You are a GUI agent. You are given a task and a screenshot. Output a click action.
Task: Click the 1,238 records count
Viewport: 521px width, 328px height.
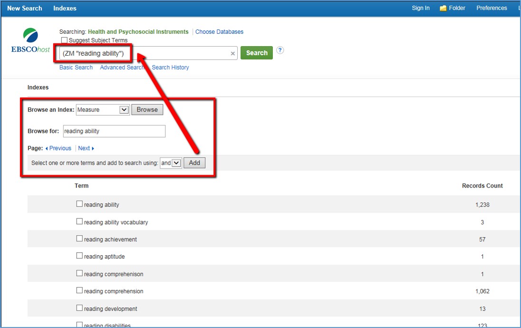[x=482, y=205]
